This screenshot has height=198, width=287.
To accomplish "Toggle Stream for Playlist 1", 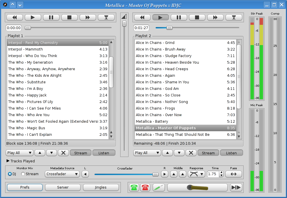I will pos(81,153).
